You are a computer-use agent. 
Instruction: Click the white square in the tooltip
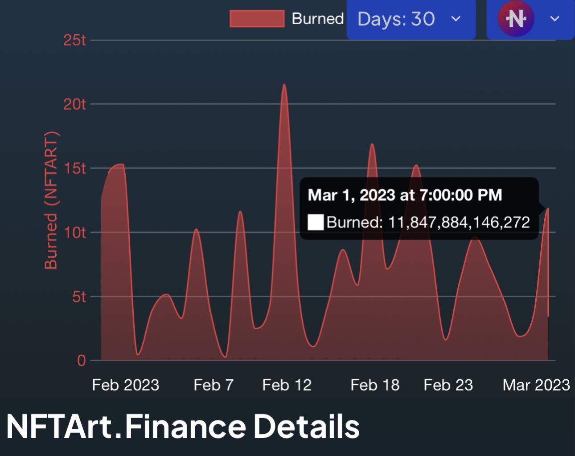point(316,222)
